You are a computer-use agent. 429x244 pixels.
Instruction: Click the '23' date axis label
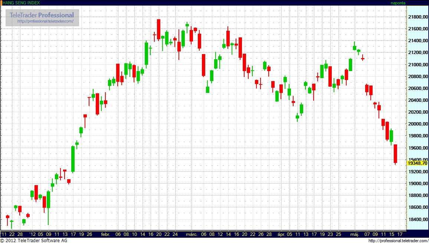point(330,234)
